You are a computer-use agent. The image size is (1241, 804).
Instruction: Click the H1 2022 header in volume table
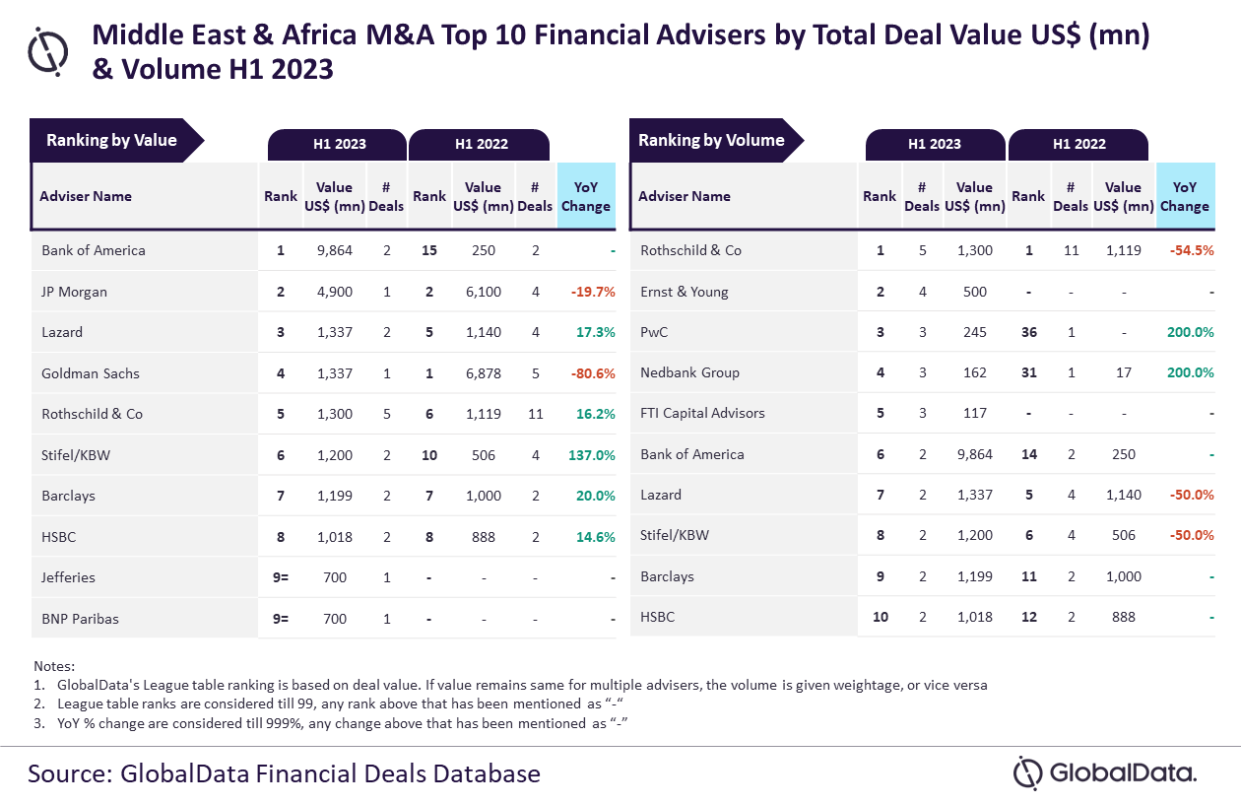[x=1078, y=144]
